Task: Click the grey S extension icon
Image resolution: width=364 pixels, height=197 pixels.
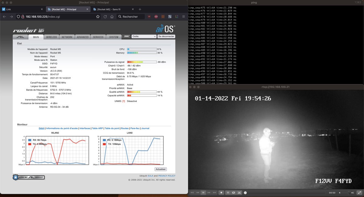Action: tap(170, 17)
